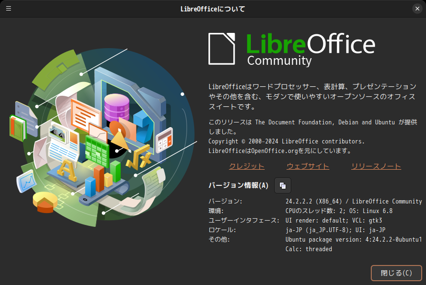
Task: Select the locale text ja-JP (ja_JP.UTF-8)
Action: 317,230
